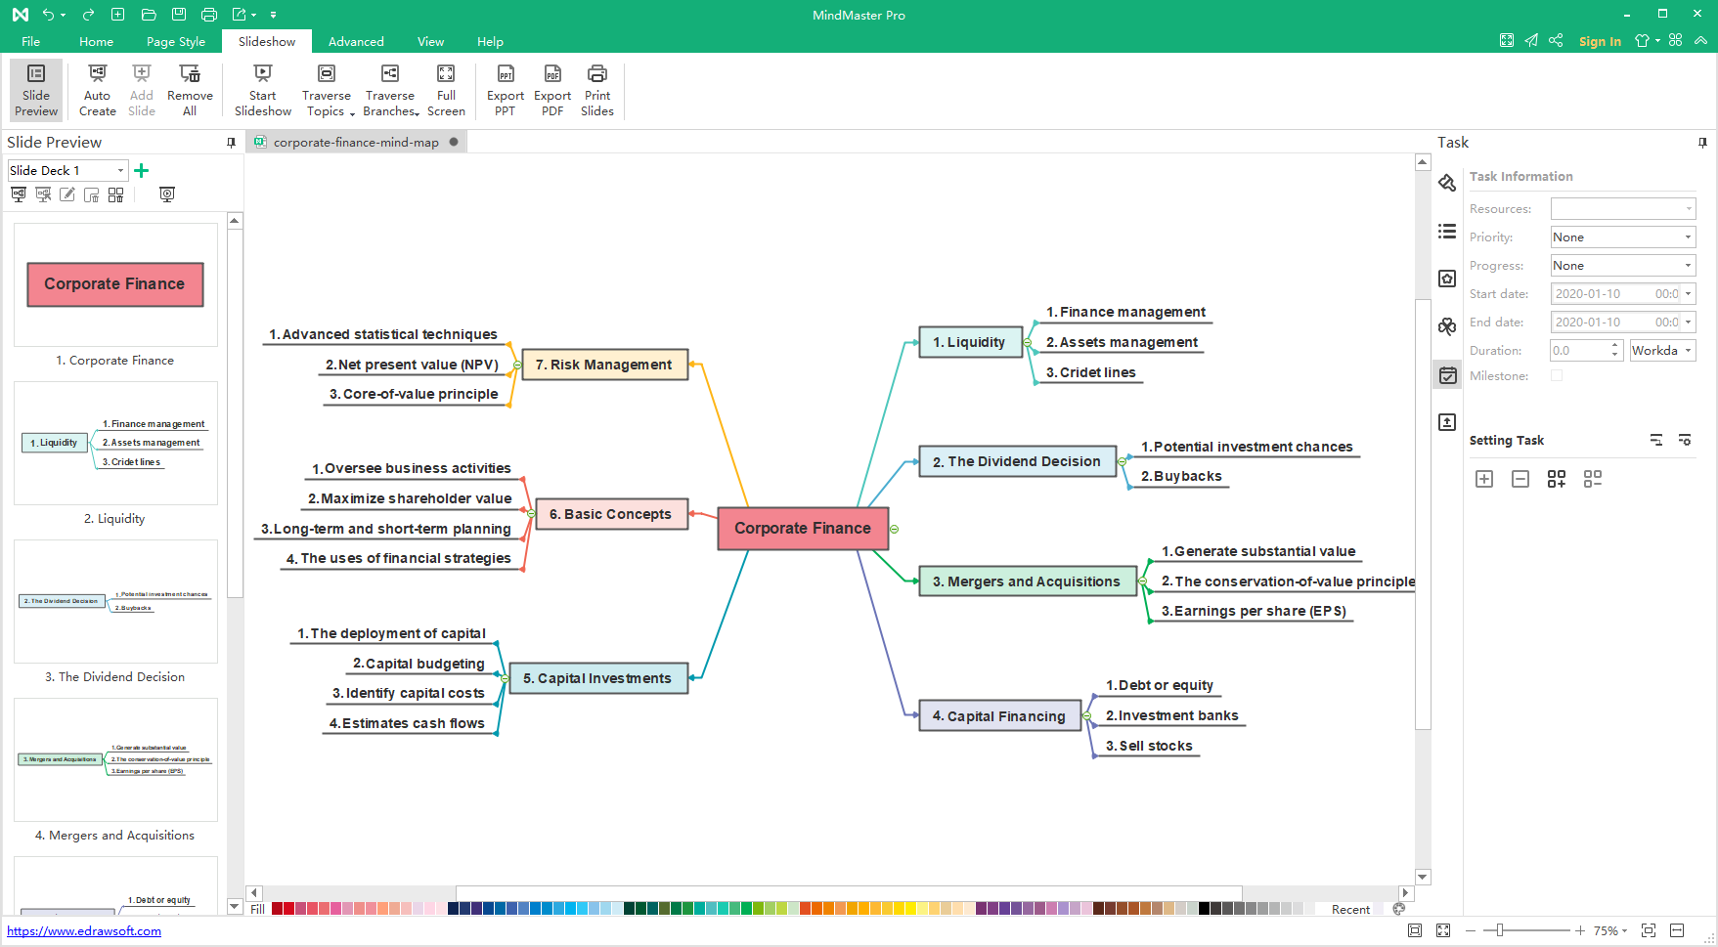This screenshot has width=1718, height=947.
Task: Collapse the Risk Management branch toggle
Action: coord(518,365)
